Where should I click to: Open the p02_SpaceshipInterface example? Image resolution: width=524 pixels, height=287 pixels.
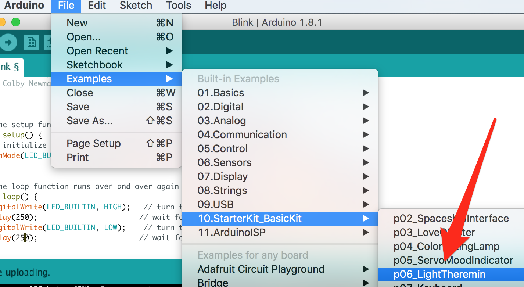pos(451,218)
